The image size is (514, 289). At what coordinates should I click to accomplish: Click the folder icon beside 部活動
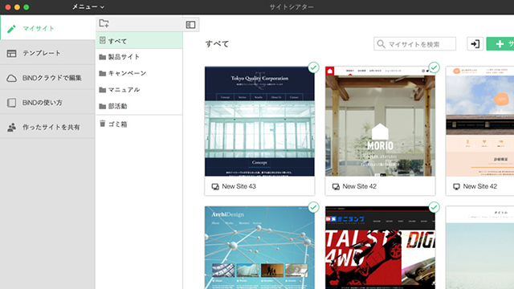[103, 106]
